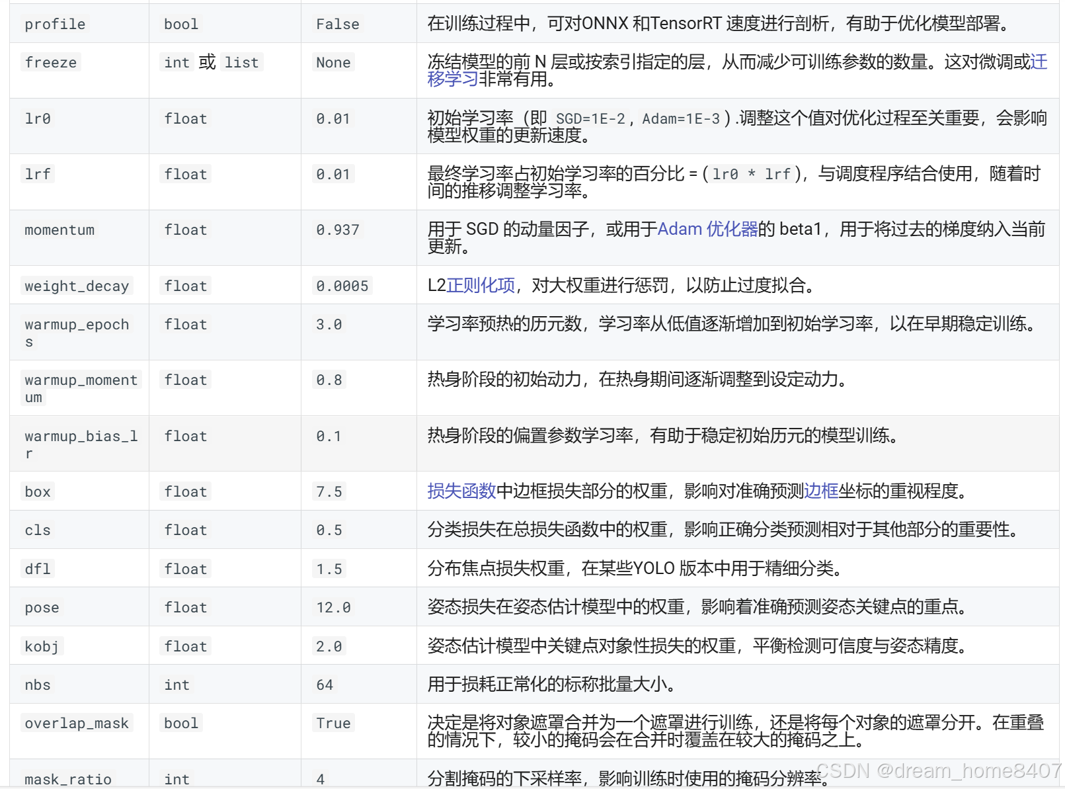Click the 0.01 default value in the lr0 row
Screen dimensions: 1065x789
pyautogui.click(x=333, y=119)
